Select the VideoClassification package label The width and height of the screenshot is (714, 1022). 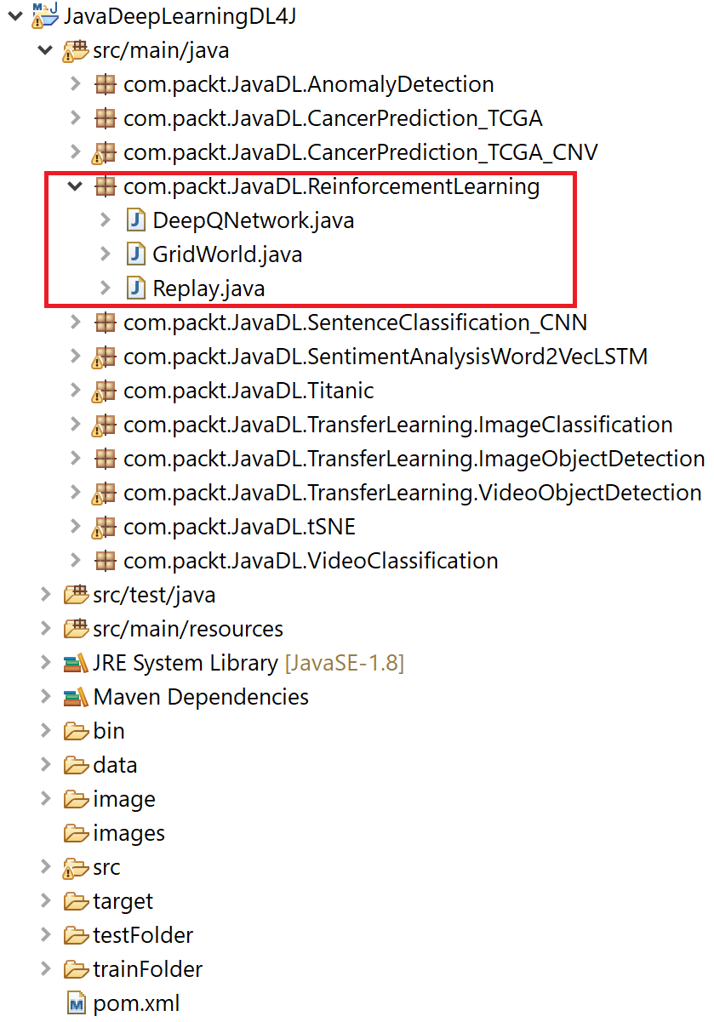click(x=310, y=561)
